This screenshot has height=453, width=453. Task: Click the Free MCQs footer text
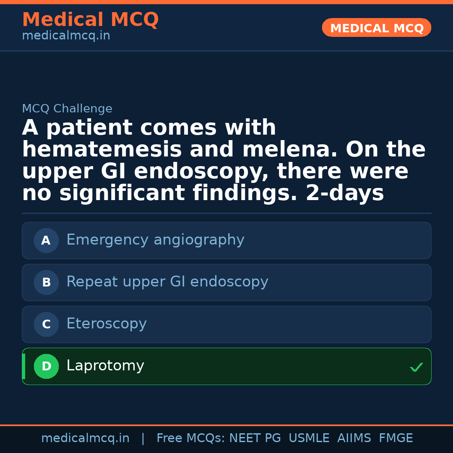190,438
